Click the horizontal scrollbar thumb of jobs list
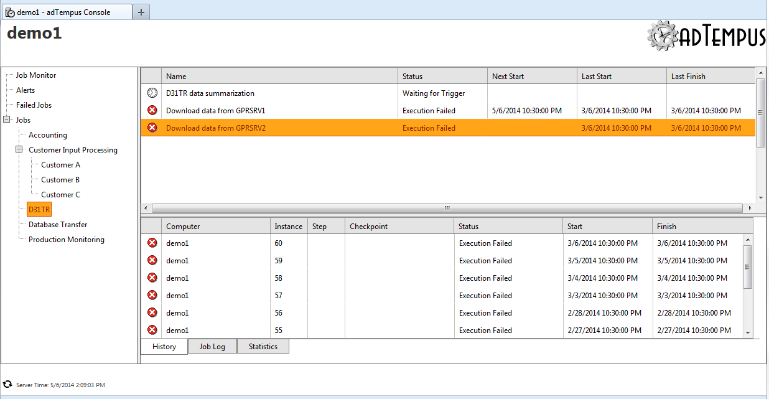The width and height of the screenshot is (769, 399). tap(447, 208)
